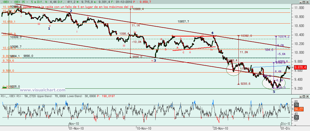Select the current price tag 9.678,4
The image size is (310, 131).
[300, 67]
